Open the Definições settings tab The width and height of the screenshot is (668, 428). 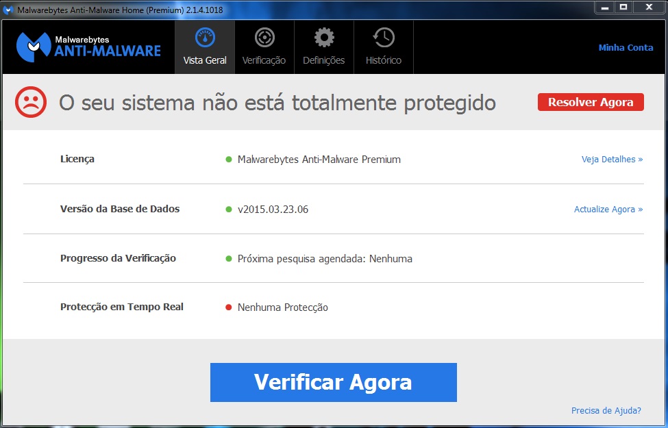[324, 47]
